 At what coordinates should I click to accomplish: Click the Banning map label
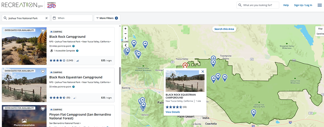tap(126, 88)
